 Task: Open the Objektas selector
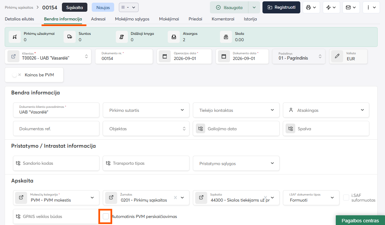click(x=146, y=129)
